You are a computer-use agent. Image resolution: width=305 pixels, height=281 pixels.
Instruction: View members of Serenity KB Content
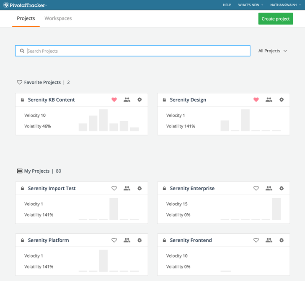127,100
